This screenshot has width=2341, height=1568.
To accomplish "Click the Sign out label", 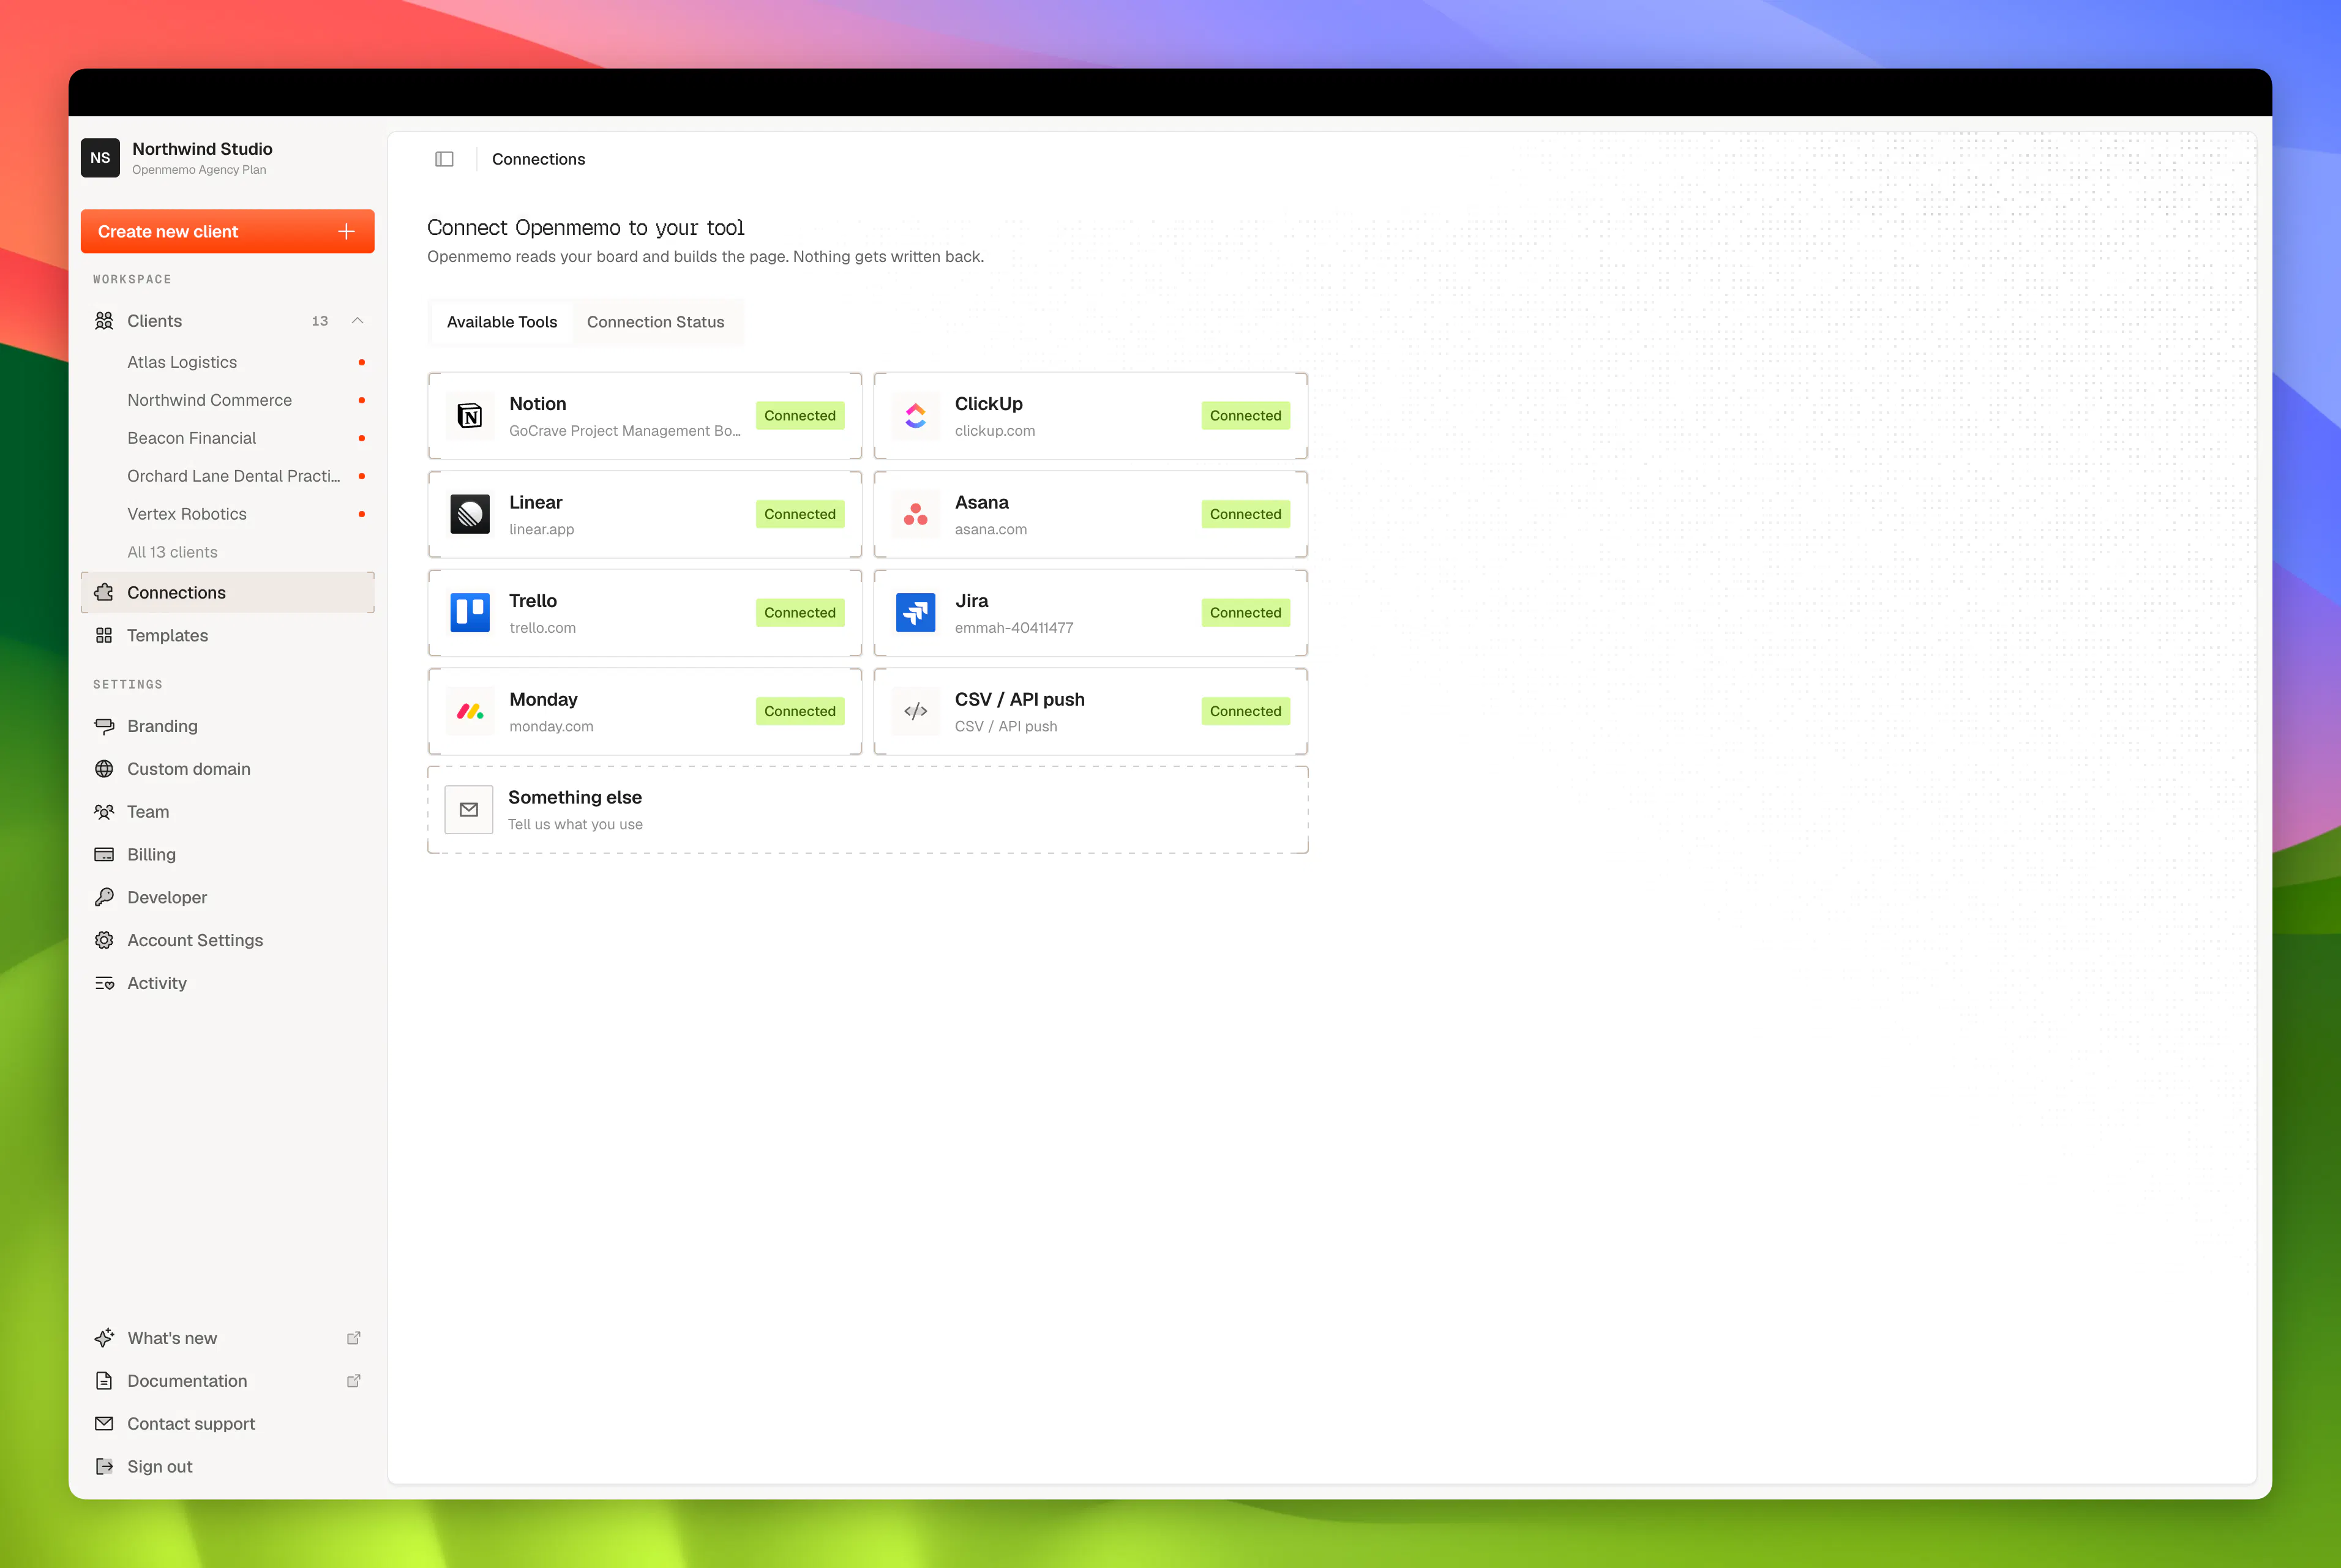I will 160,1467.
